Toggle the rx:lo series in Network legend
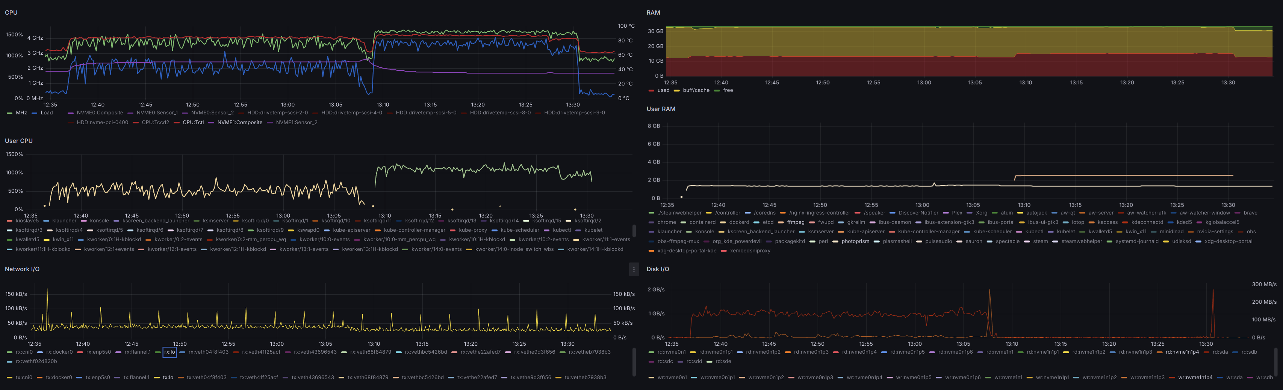 [169, 352]
